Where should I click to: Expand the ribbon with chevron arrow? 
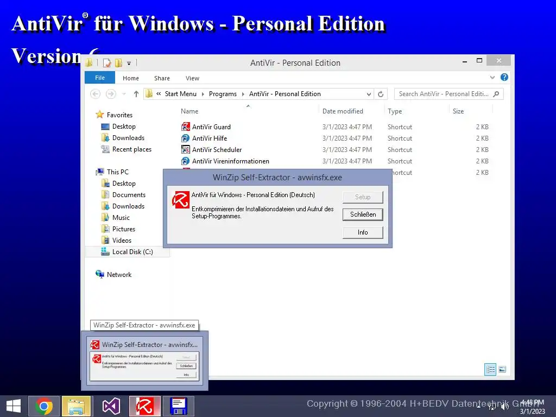pos(492,77)
